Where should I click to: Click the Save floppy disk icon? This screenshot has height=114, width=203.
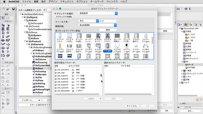tap(13, 9)
